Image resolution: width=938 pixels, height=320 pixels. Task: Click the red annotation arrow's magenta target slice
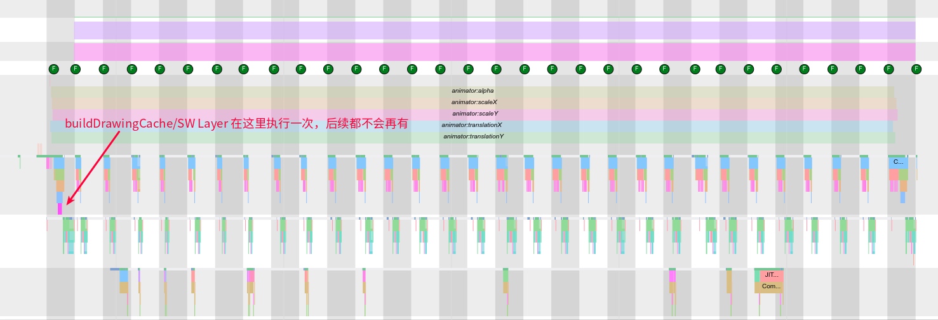click(x=60, y=209)
